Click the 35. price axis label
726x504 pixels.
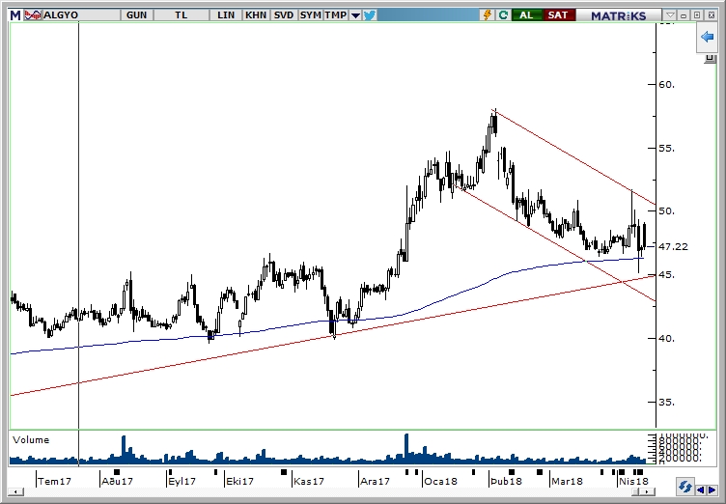click(x=667, y=402)
